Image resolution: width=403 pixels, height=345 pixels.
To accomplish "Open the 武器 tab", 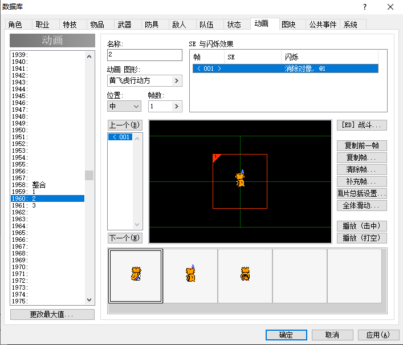I will coord(128,25).
